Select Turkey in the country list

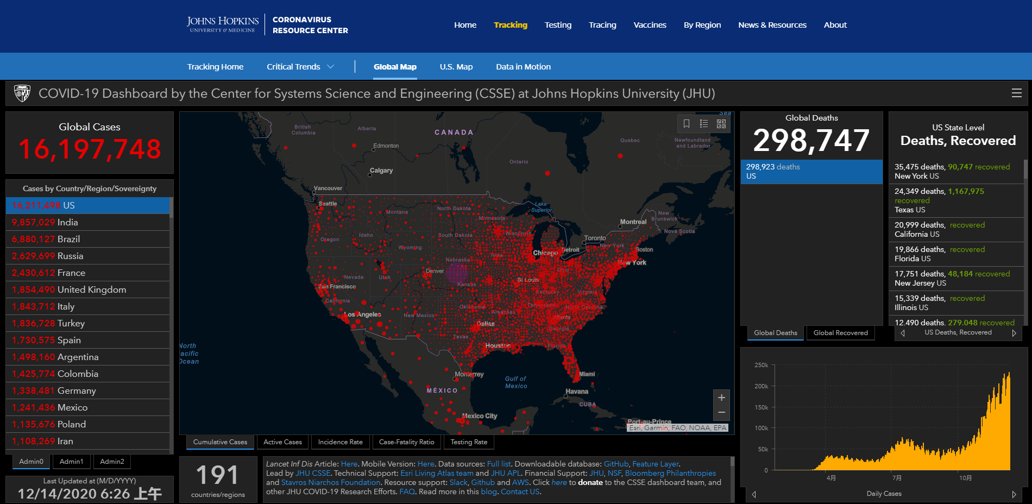(x=87, y=323)
